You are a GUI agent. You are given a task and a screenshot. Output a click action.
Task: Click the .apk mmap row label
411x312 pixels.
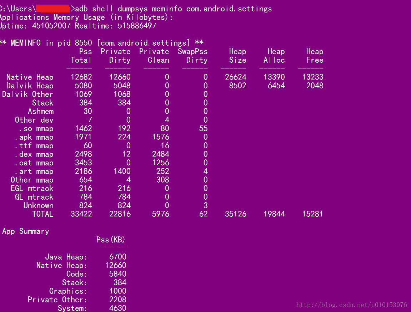[34, 137]
